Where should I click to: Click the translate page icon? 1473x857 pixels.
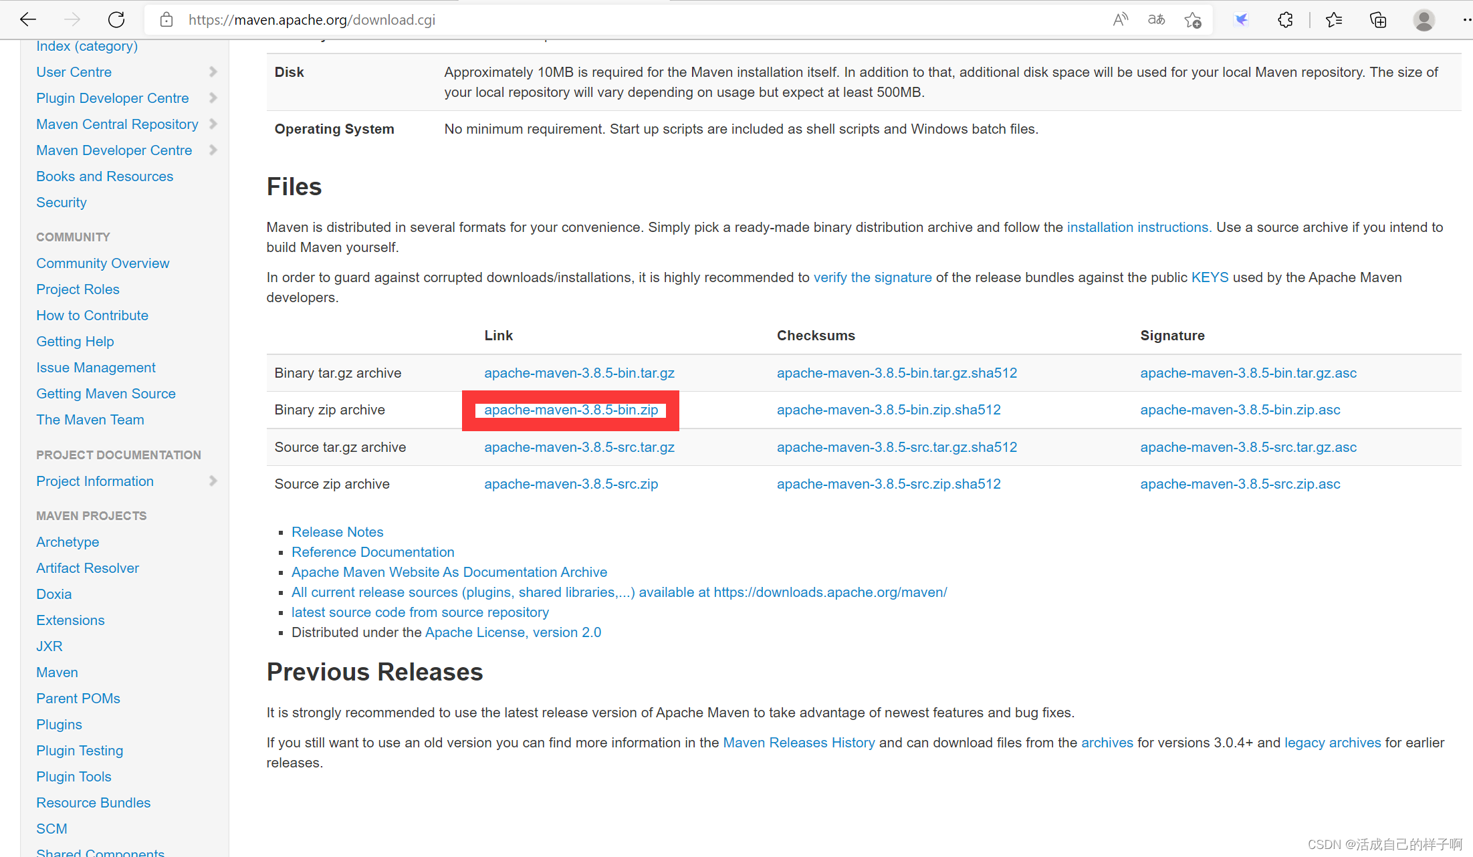coord(1156,19)
